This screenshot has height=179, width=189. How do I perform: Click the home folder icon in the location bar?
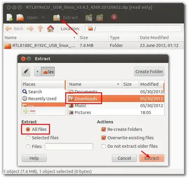click(50, 29)
